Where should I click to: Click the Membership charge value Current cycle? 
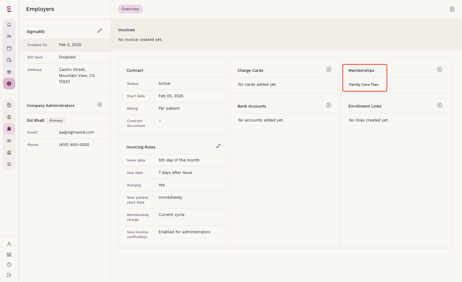pyautogui.click(x=171, y=215)
